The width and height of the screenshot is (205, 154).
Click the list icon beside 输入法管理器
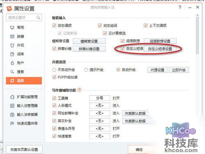pos(12,106)
